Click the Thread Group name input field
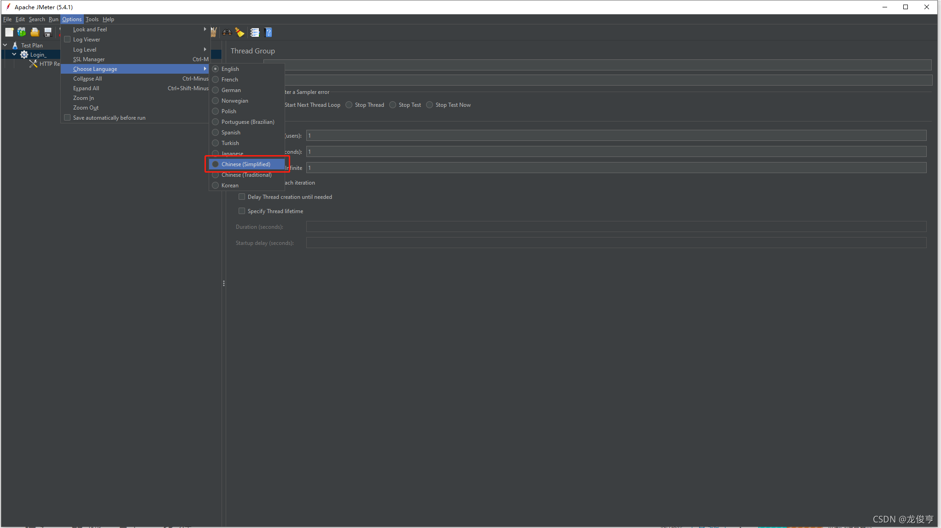This screenshot has height=528, width=941. click(x=597, y=64)
